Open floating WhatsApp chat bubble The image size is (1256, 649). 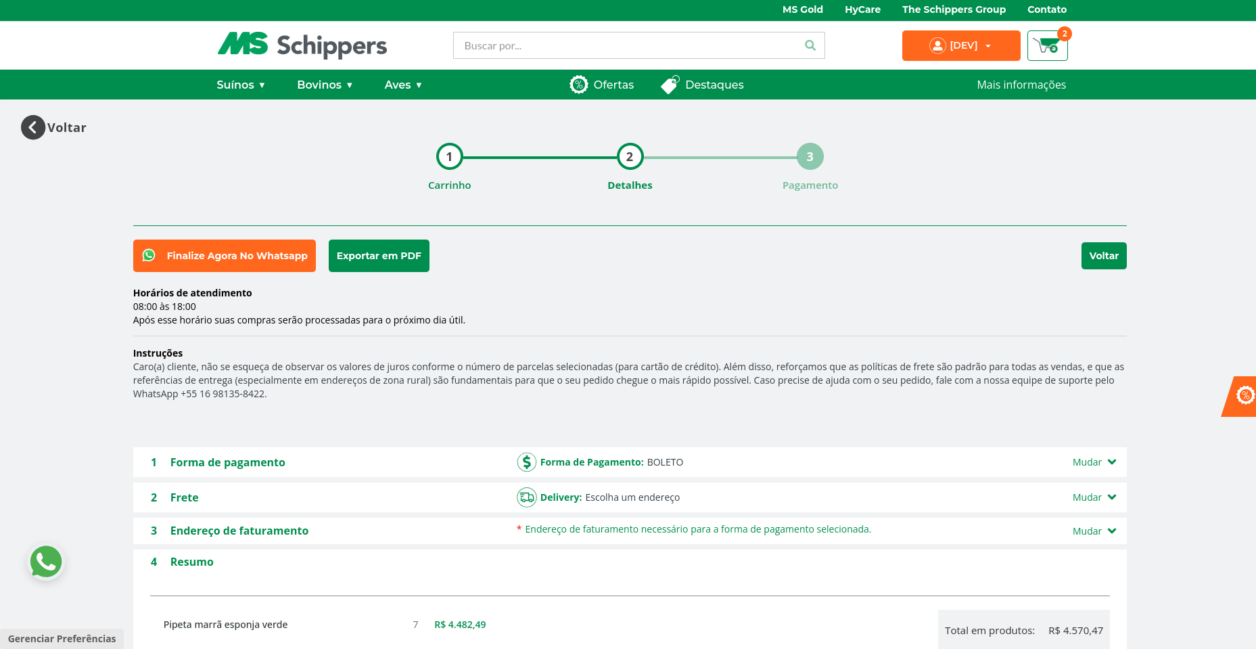coord(46,562)
